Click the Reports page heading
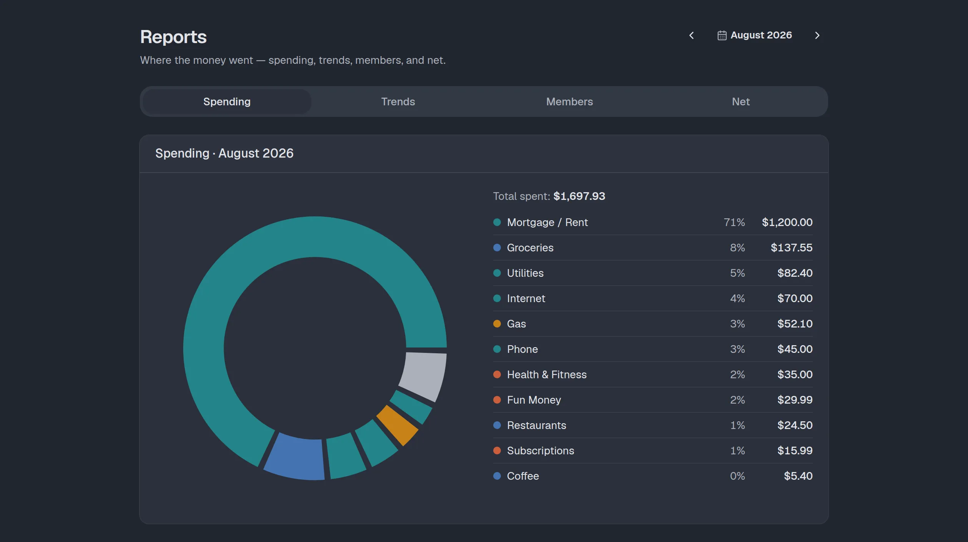 pyautogui.click(x=173, y=37)
